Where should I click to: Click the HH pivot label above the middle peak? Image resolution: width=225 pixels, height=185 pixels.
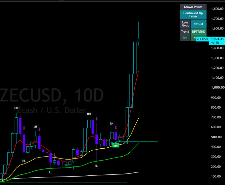point(89,114)
